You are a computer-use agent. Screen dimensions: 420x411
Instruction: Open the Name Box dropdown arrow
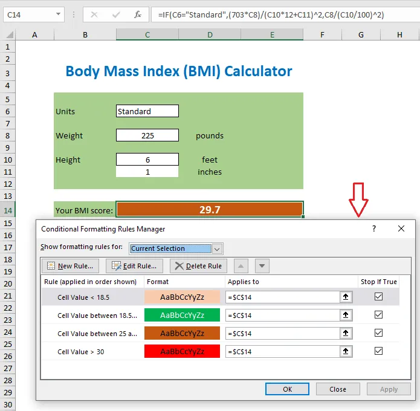click(x=58, y=14)
